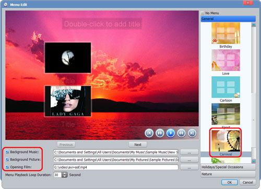Click the template list scroll-up arrow
The height and width of the screenshot is (189, 261).
click(254, 25)
